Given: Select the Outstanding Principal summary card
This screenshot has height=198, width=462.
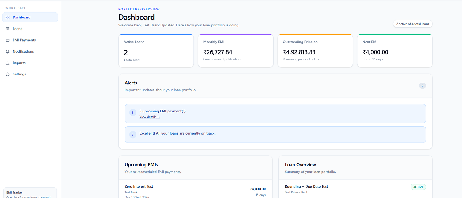Looking at the screenshot, I should tap(315, 51).
